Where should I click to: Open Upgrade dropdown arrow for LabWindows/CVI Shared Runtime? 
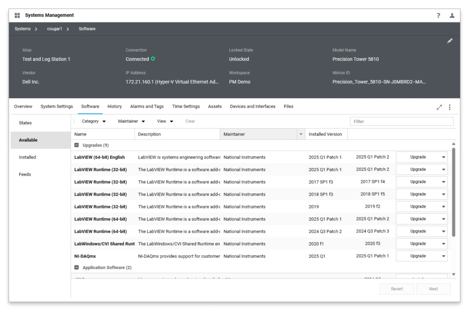pos(444,244)
